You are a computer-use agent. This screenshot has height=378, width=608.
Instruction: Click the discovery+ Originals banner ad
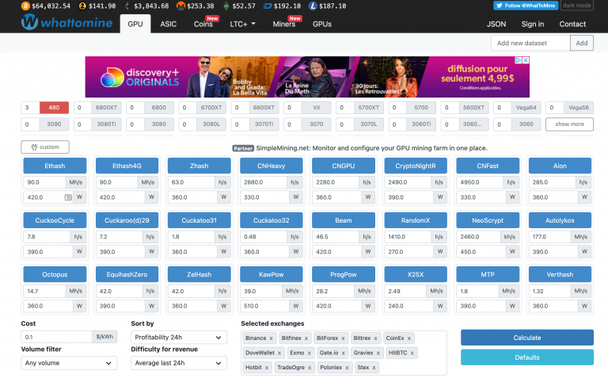(x=307, y=77)
